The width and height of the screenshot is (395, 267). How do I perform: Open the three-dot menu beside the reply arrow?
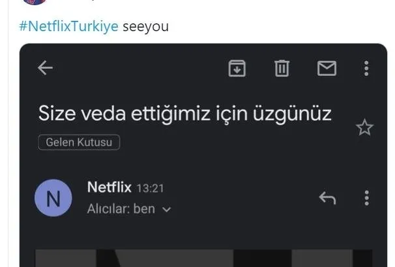(x=366, y=198)
